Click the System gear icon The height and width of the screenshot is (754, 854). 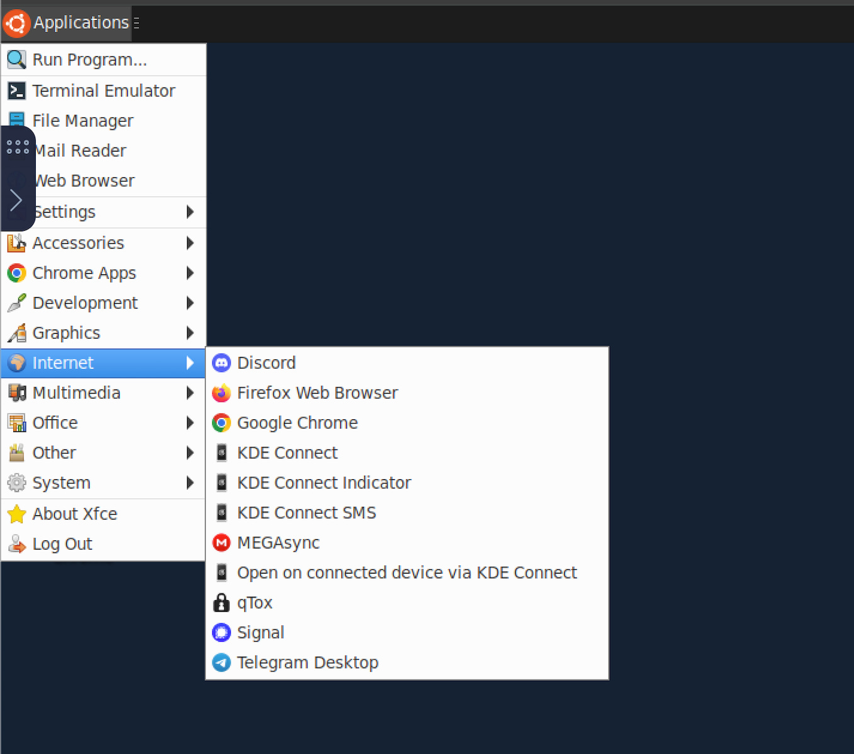click(16, 483)
